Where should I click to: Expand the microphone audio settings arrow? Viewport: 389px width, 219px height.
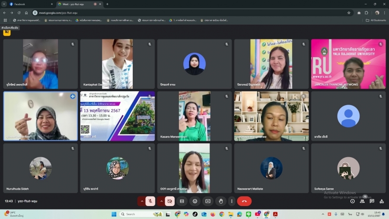point(142,201)
